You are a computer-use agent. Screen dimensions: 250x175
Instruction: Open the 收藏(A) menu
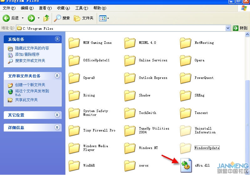point(64,8)
